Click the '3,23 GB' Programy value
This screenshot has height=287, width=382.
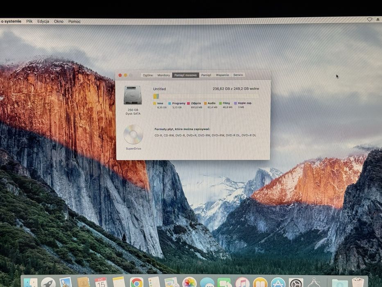(177, 107)
